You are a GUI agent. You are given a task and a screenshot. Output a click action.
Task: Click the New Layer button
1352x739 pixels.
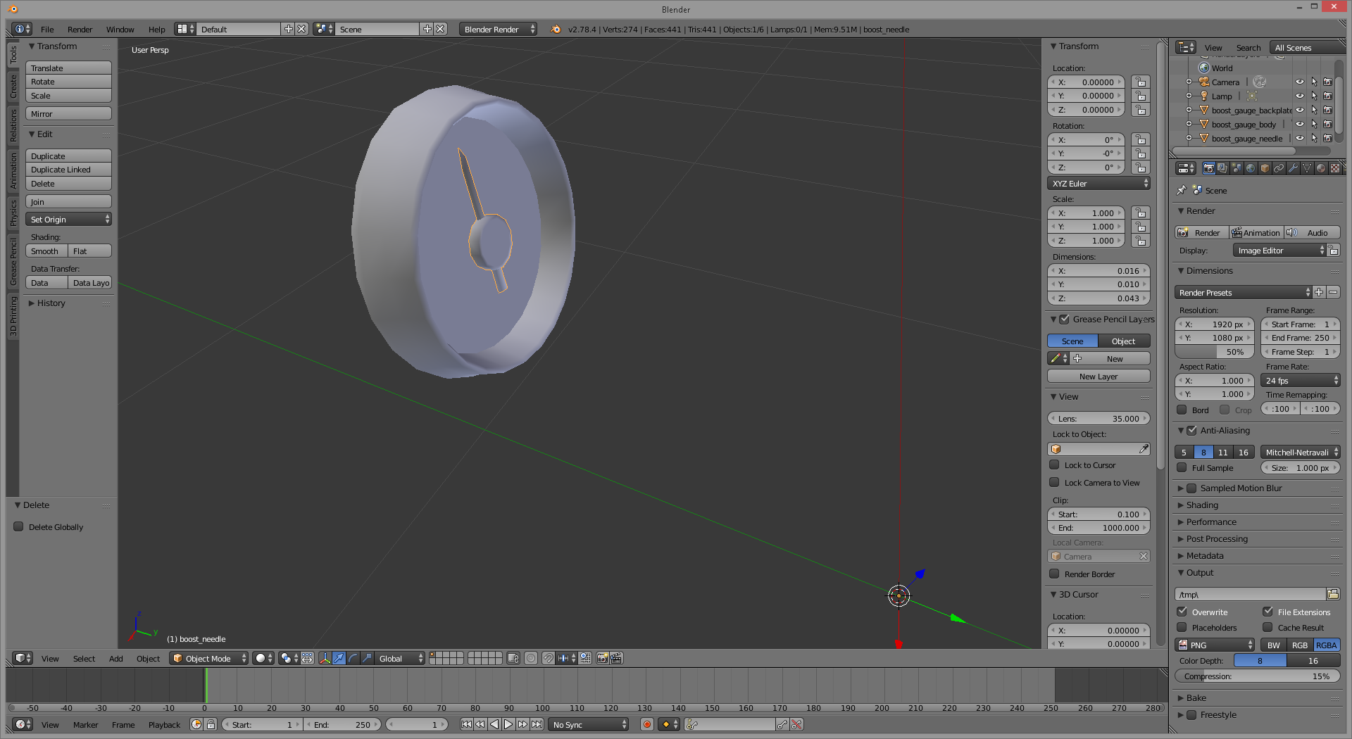click(x=1098, y=376)
